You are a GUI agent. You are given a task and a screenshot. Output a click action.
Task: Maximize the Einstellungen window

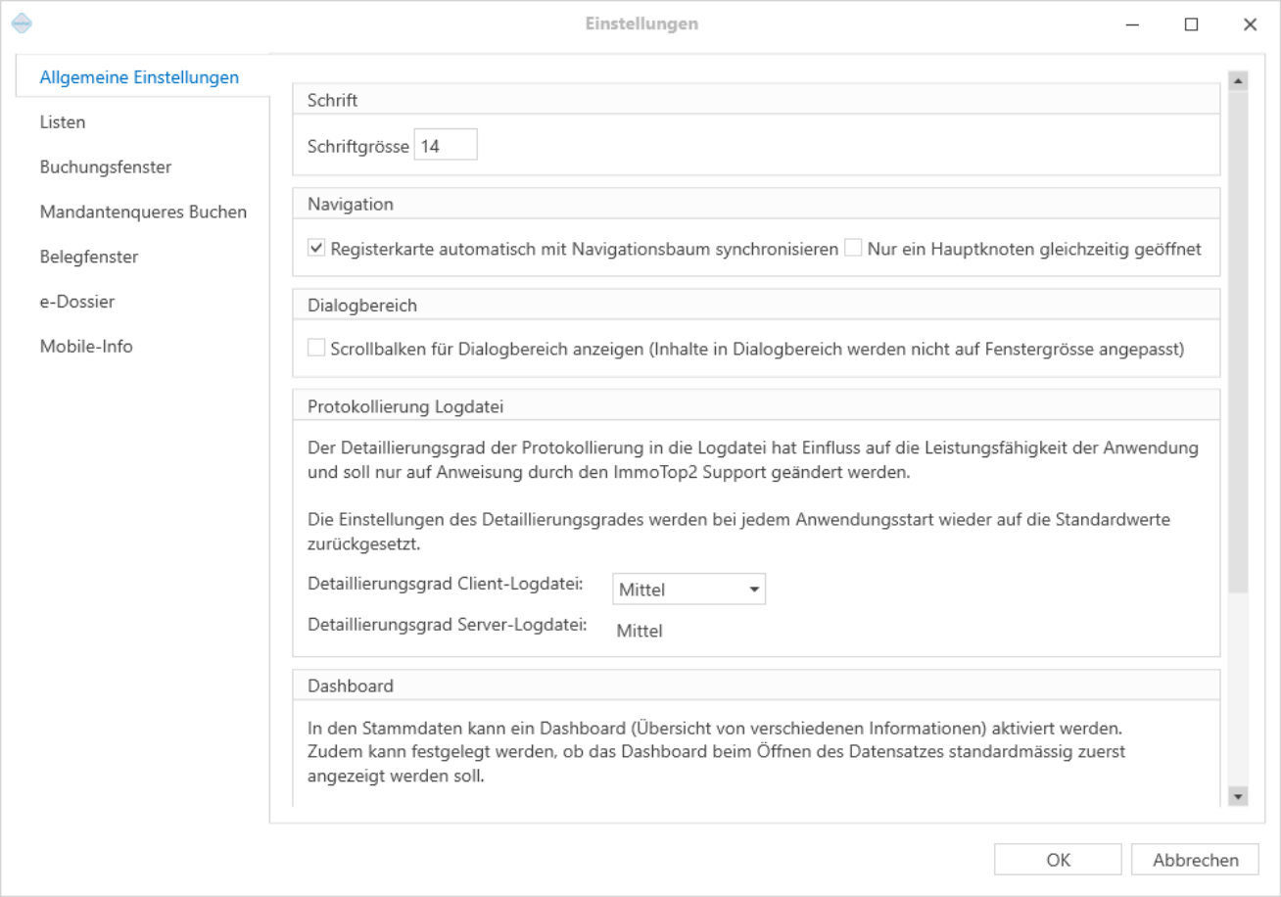pyautogui.click(x=1191, y=24)
